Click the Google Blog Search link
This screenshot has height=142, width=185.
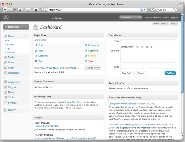point(74,102)
